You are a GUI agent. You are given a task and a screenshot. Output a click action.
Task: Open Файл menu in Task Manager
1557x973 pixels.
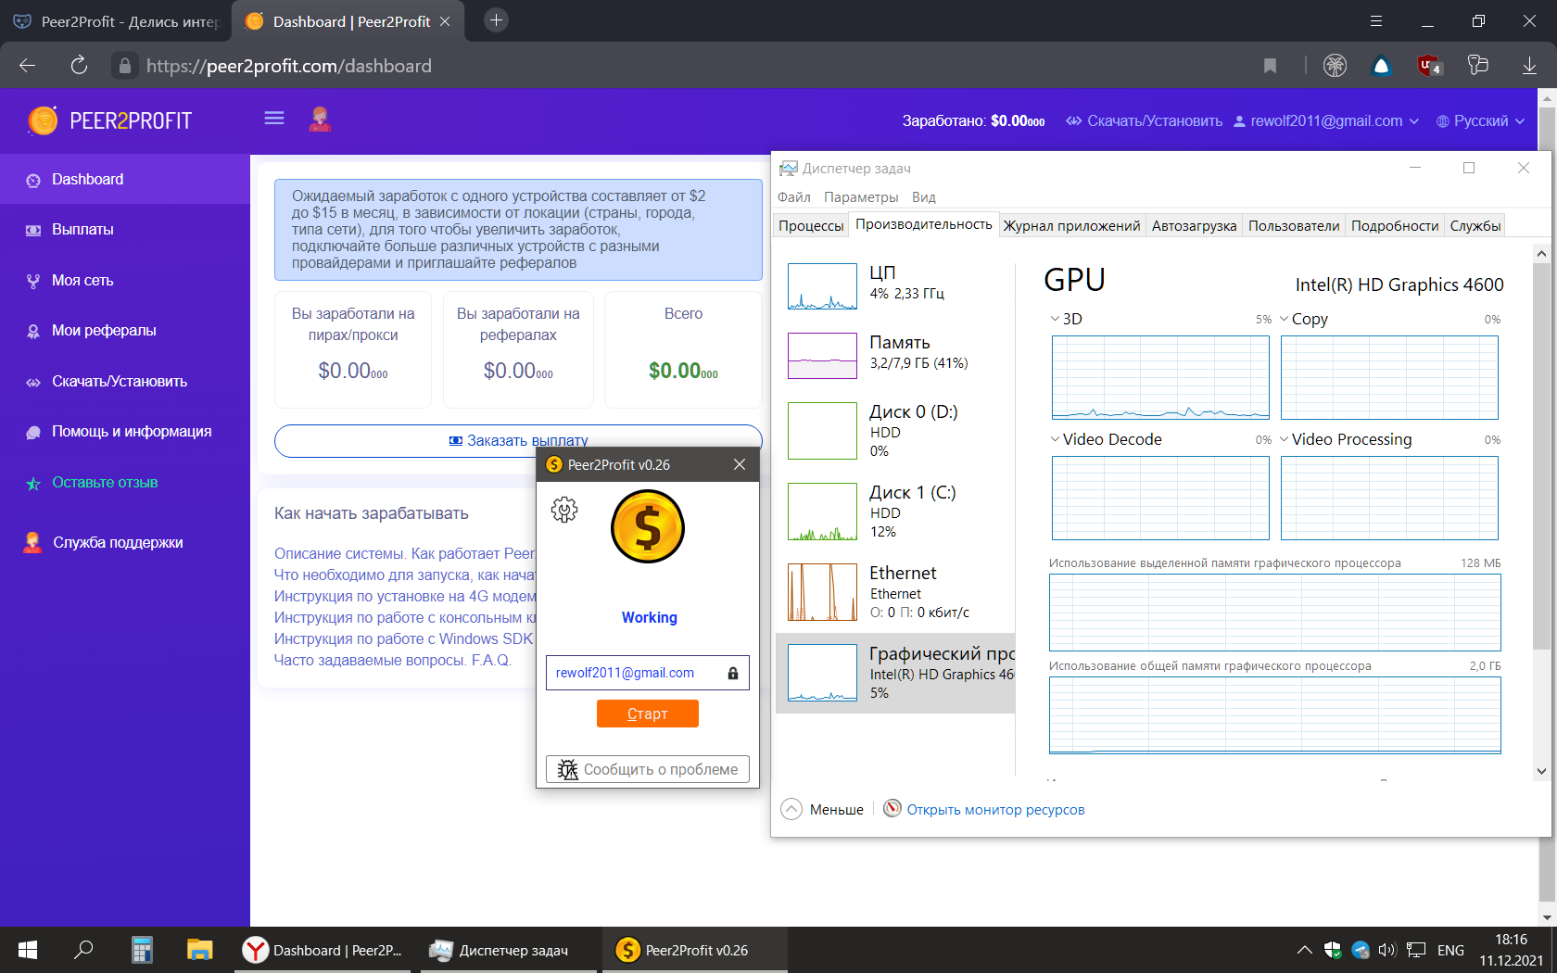[793, 197]
